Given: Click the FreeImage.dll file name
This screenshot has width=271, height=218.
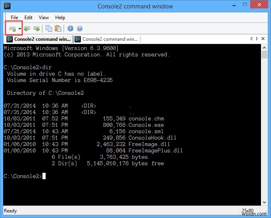Looking at the screenshot, I should click(x=149, y=144).
